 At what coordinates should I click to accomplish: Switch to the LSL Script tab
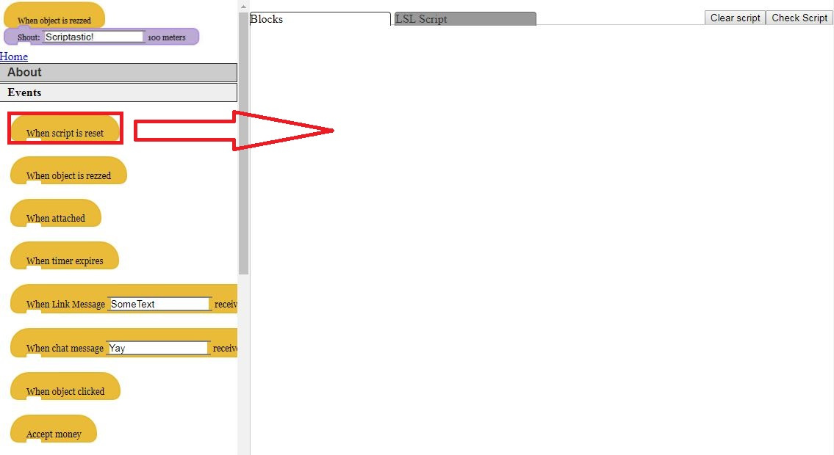(465, 18)
